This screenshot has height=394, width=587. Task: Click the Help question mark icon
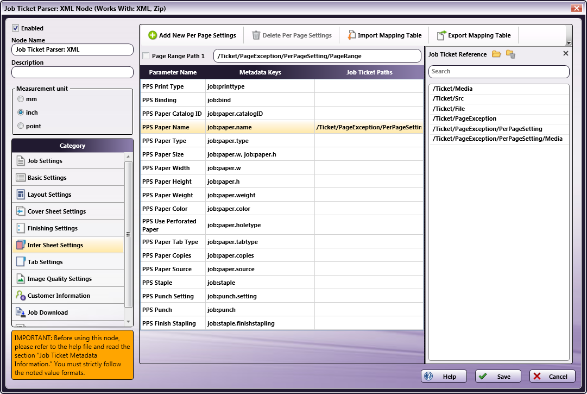(x=428, y=377)
